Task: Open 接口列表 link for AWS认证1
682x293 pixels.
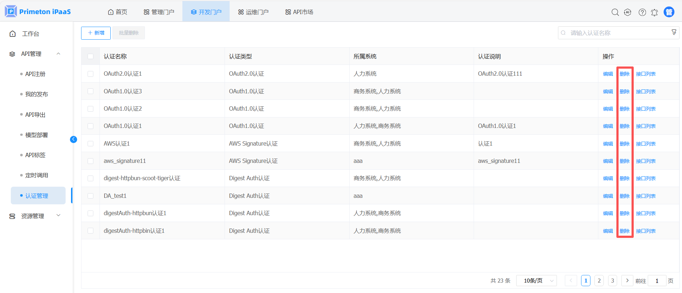Action: click(646, 144)
